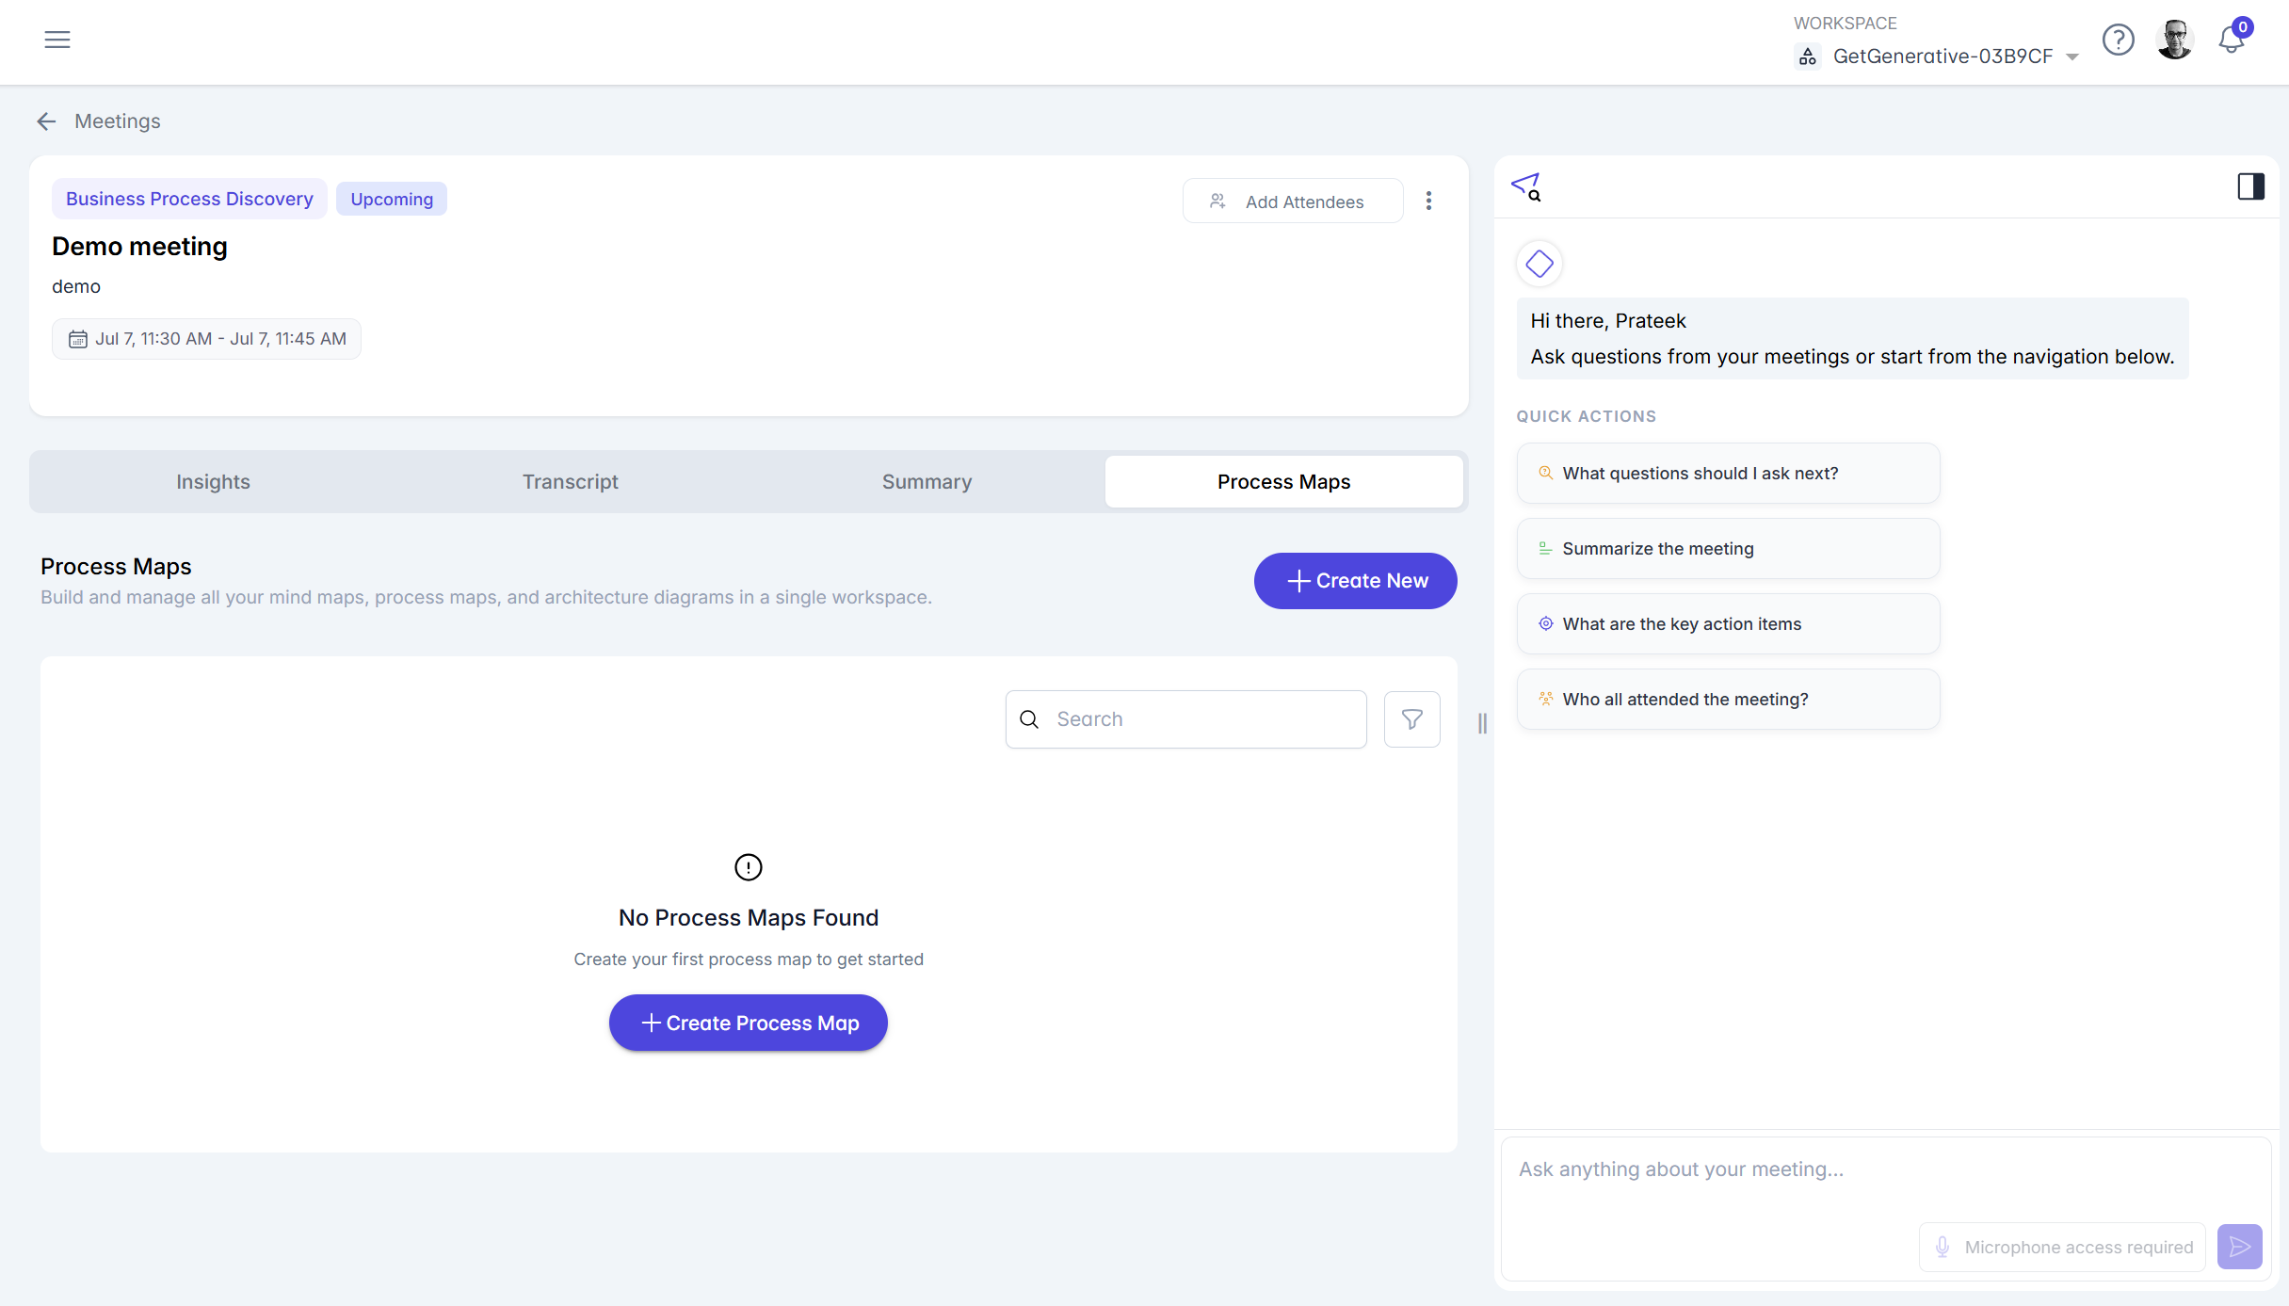The image size is (2289, 1306).
Task: Click the people icon beside 'Who all attended'
Action: (x=1546, y=699)
